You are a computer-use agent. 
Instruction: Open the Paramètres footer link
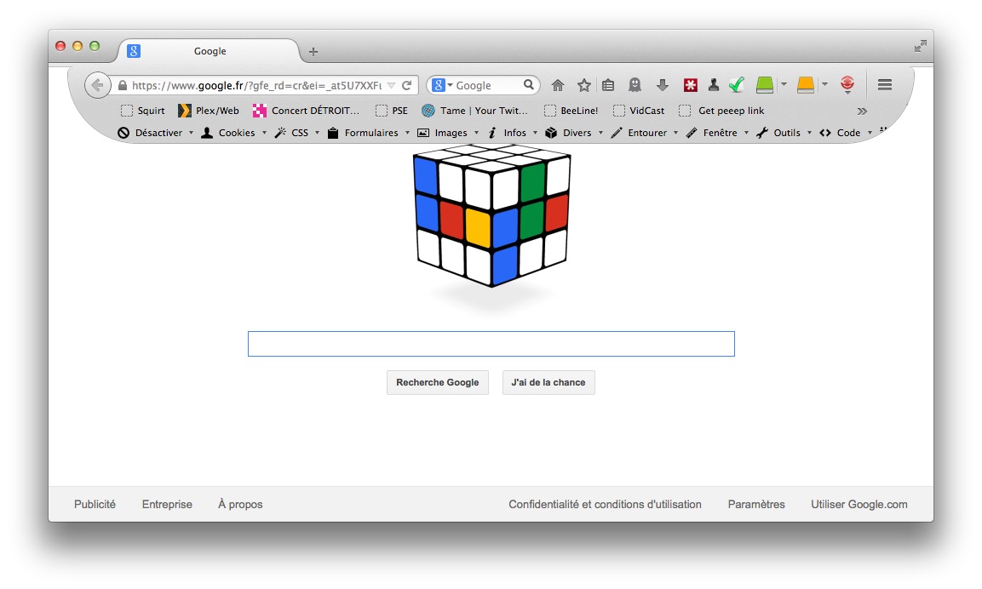[756, 505]
